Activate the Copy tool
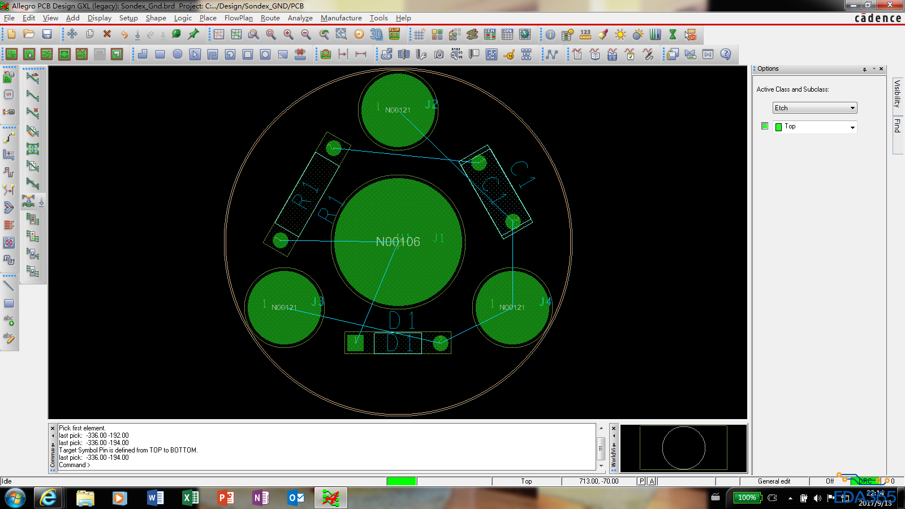This screenshot has height=509, width=905. (x=90, y=34)
